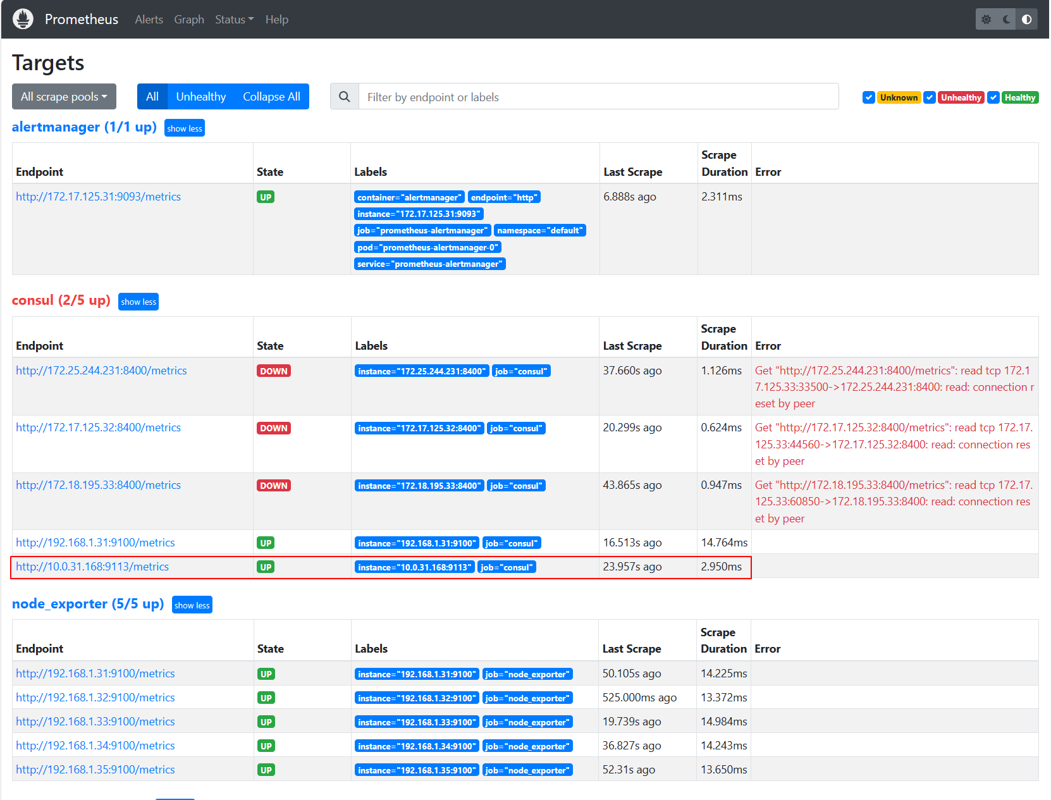Image resolution: width=1051 pixels, height=800 pixels.
Task: Click the 13.650ms scrape duration value
Action: pos(724,770)
